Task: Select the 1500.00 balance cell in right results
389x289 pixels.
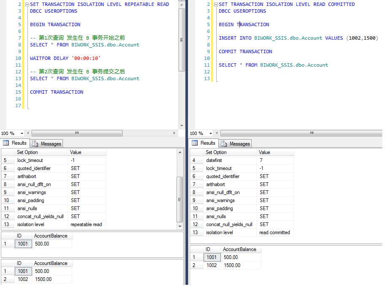Action: pos(232,265)
